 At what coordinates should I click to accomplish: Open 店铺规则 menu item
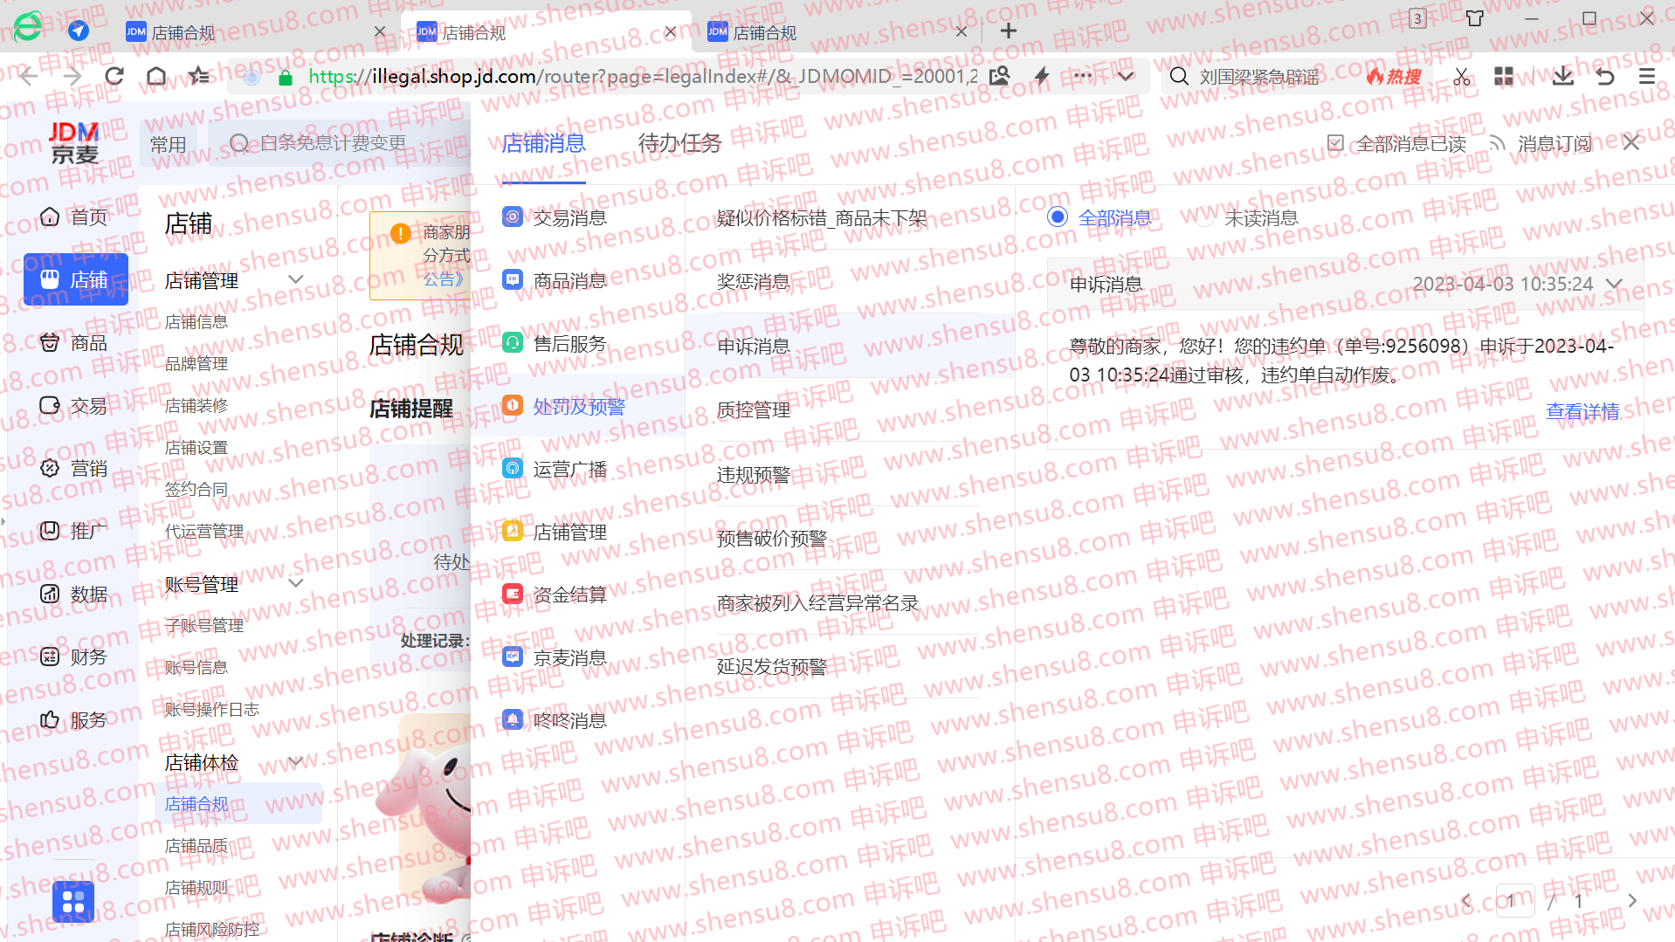(196, 887)
